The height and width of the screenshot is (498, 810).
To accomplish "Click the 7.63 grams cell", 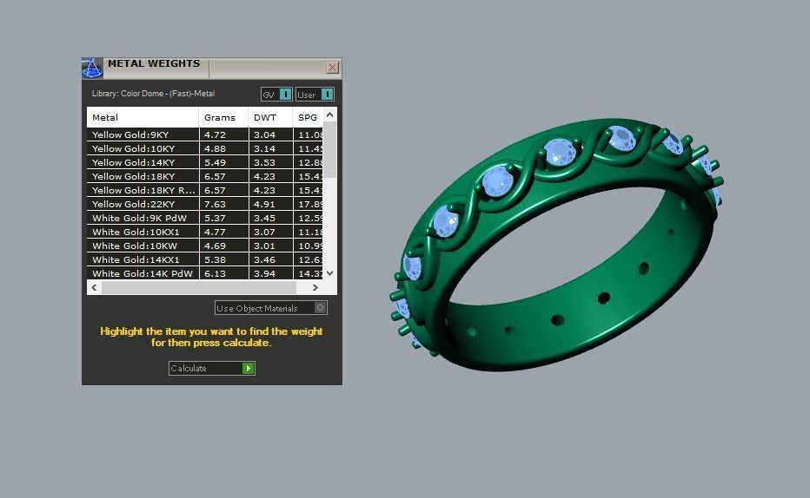I will [223, 204].
